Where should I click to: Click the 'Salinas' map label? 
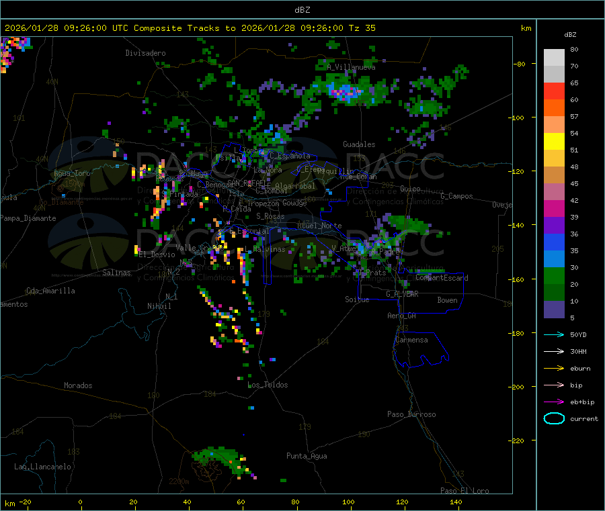[116, 273]
